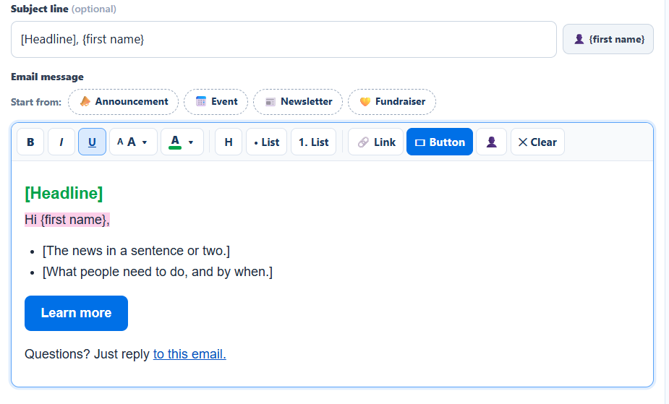
Task: Clear formatting with the Clear button
Action: (x=537, y=142)
